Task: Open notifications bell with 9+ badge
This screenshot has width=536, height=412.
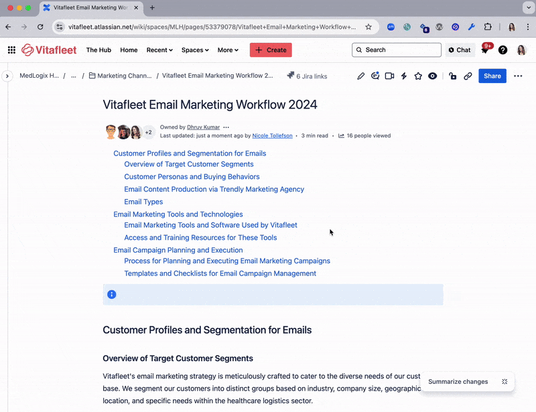Action: click(485, 49)
